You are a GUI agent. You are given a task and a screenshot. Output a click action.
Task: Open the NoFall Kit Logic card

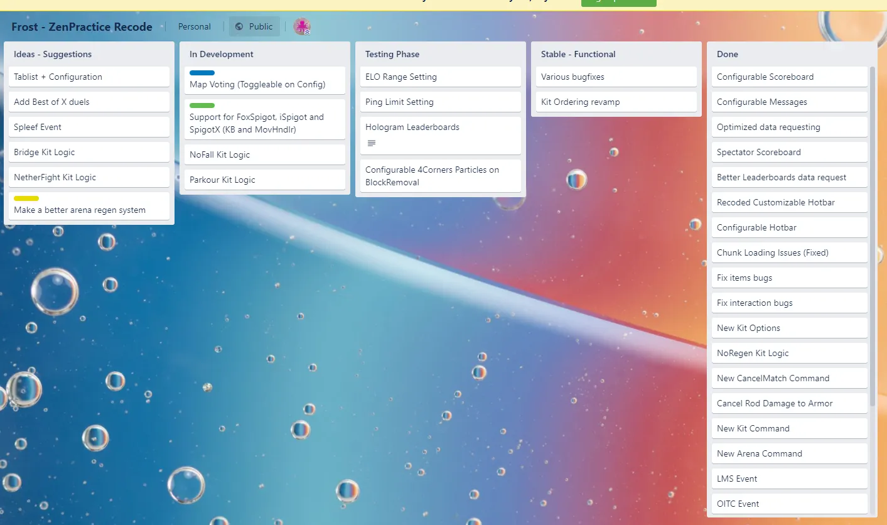point(264,154)
